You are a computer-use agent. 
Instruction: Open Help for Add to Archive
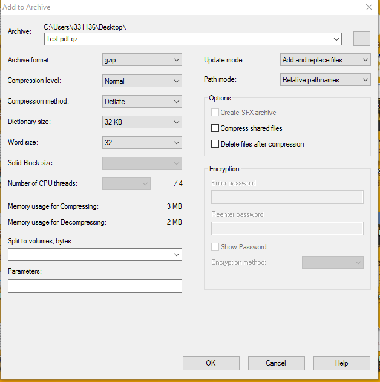click(342, 363)
